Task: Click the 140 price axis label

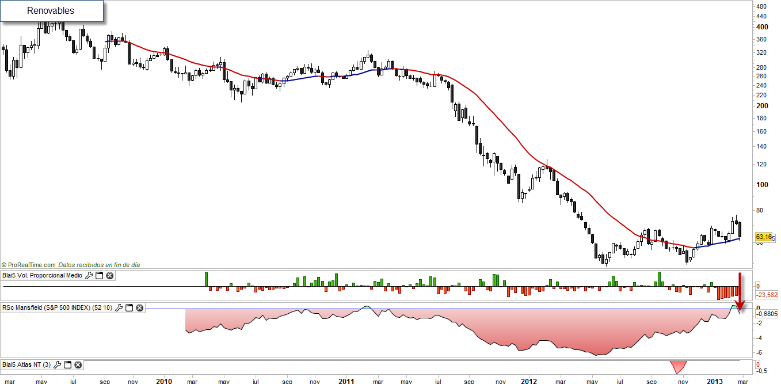Action: [x=761, y=147]
